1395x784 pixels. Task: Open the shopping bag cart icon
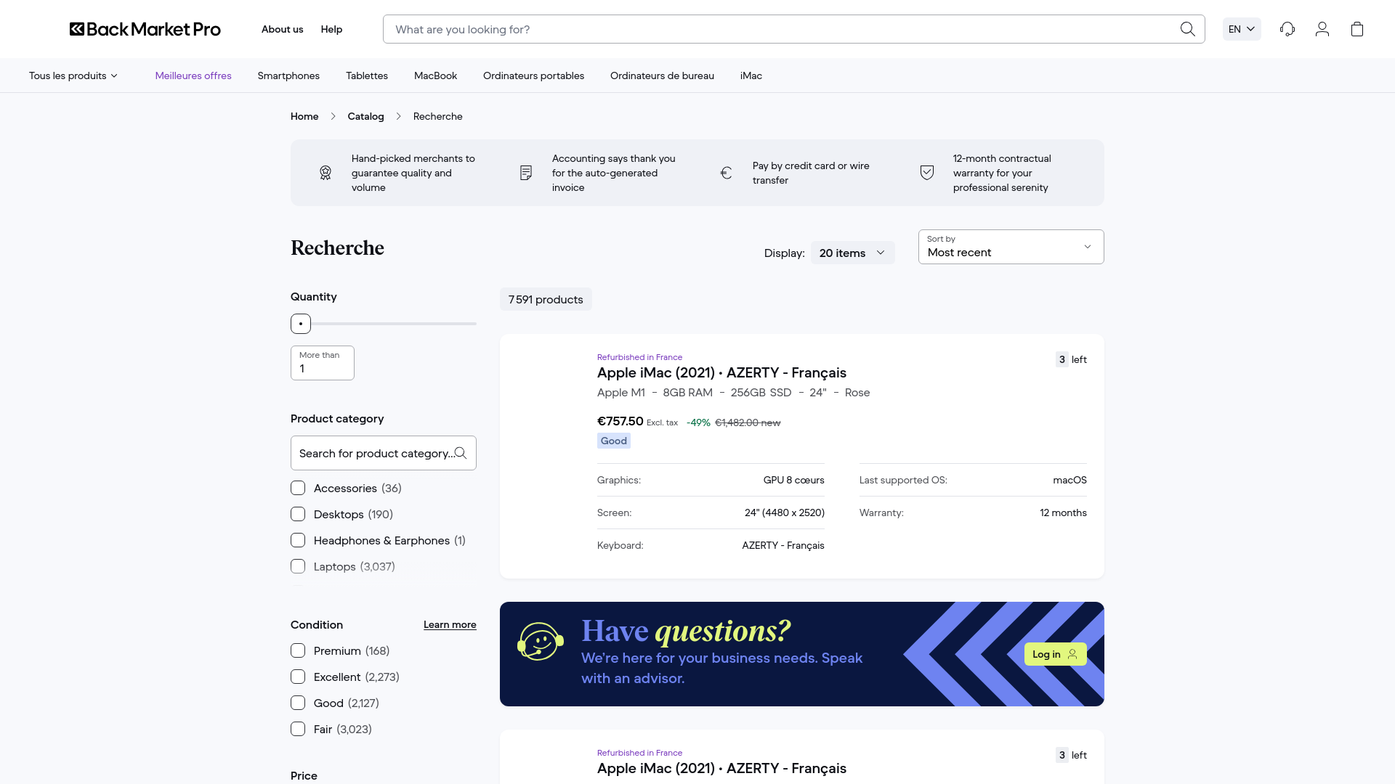click(x=1357, y=29)
